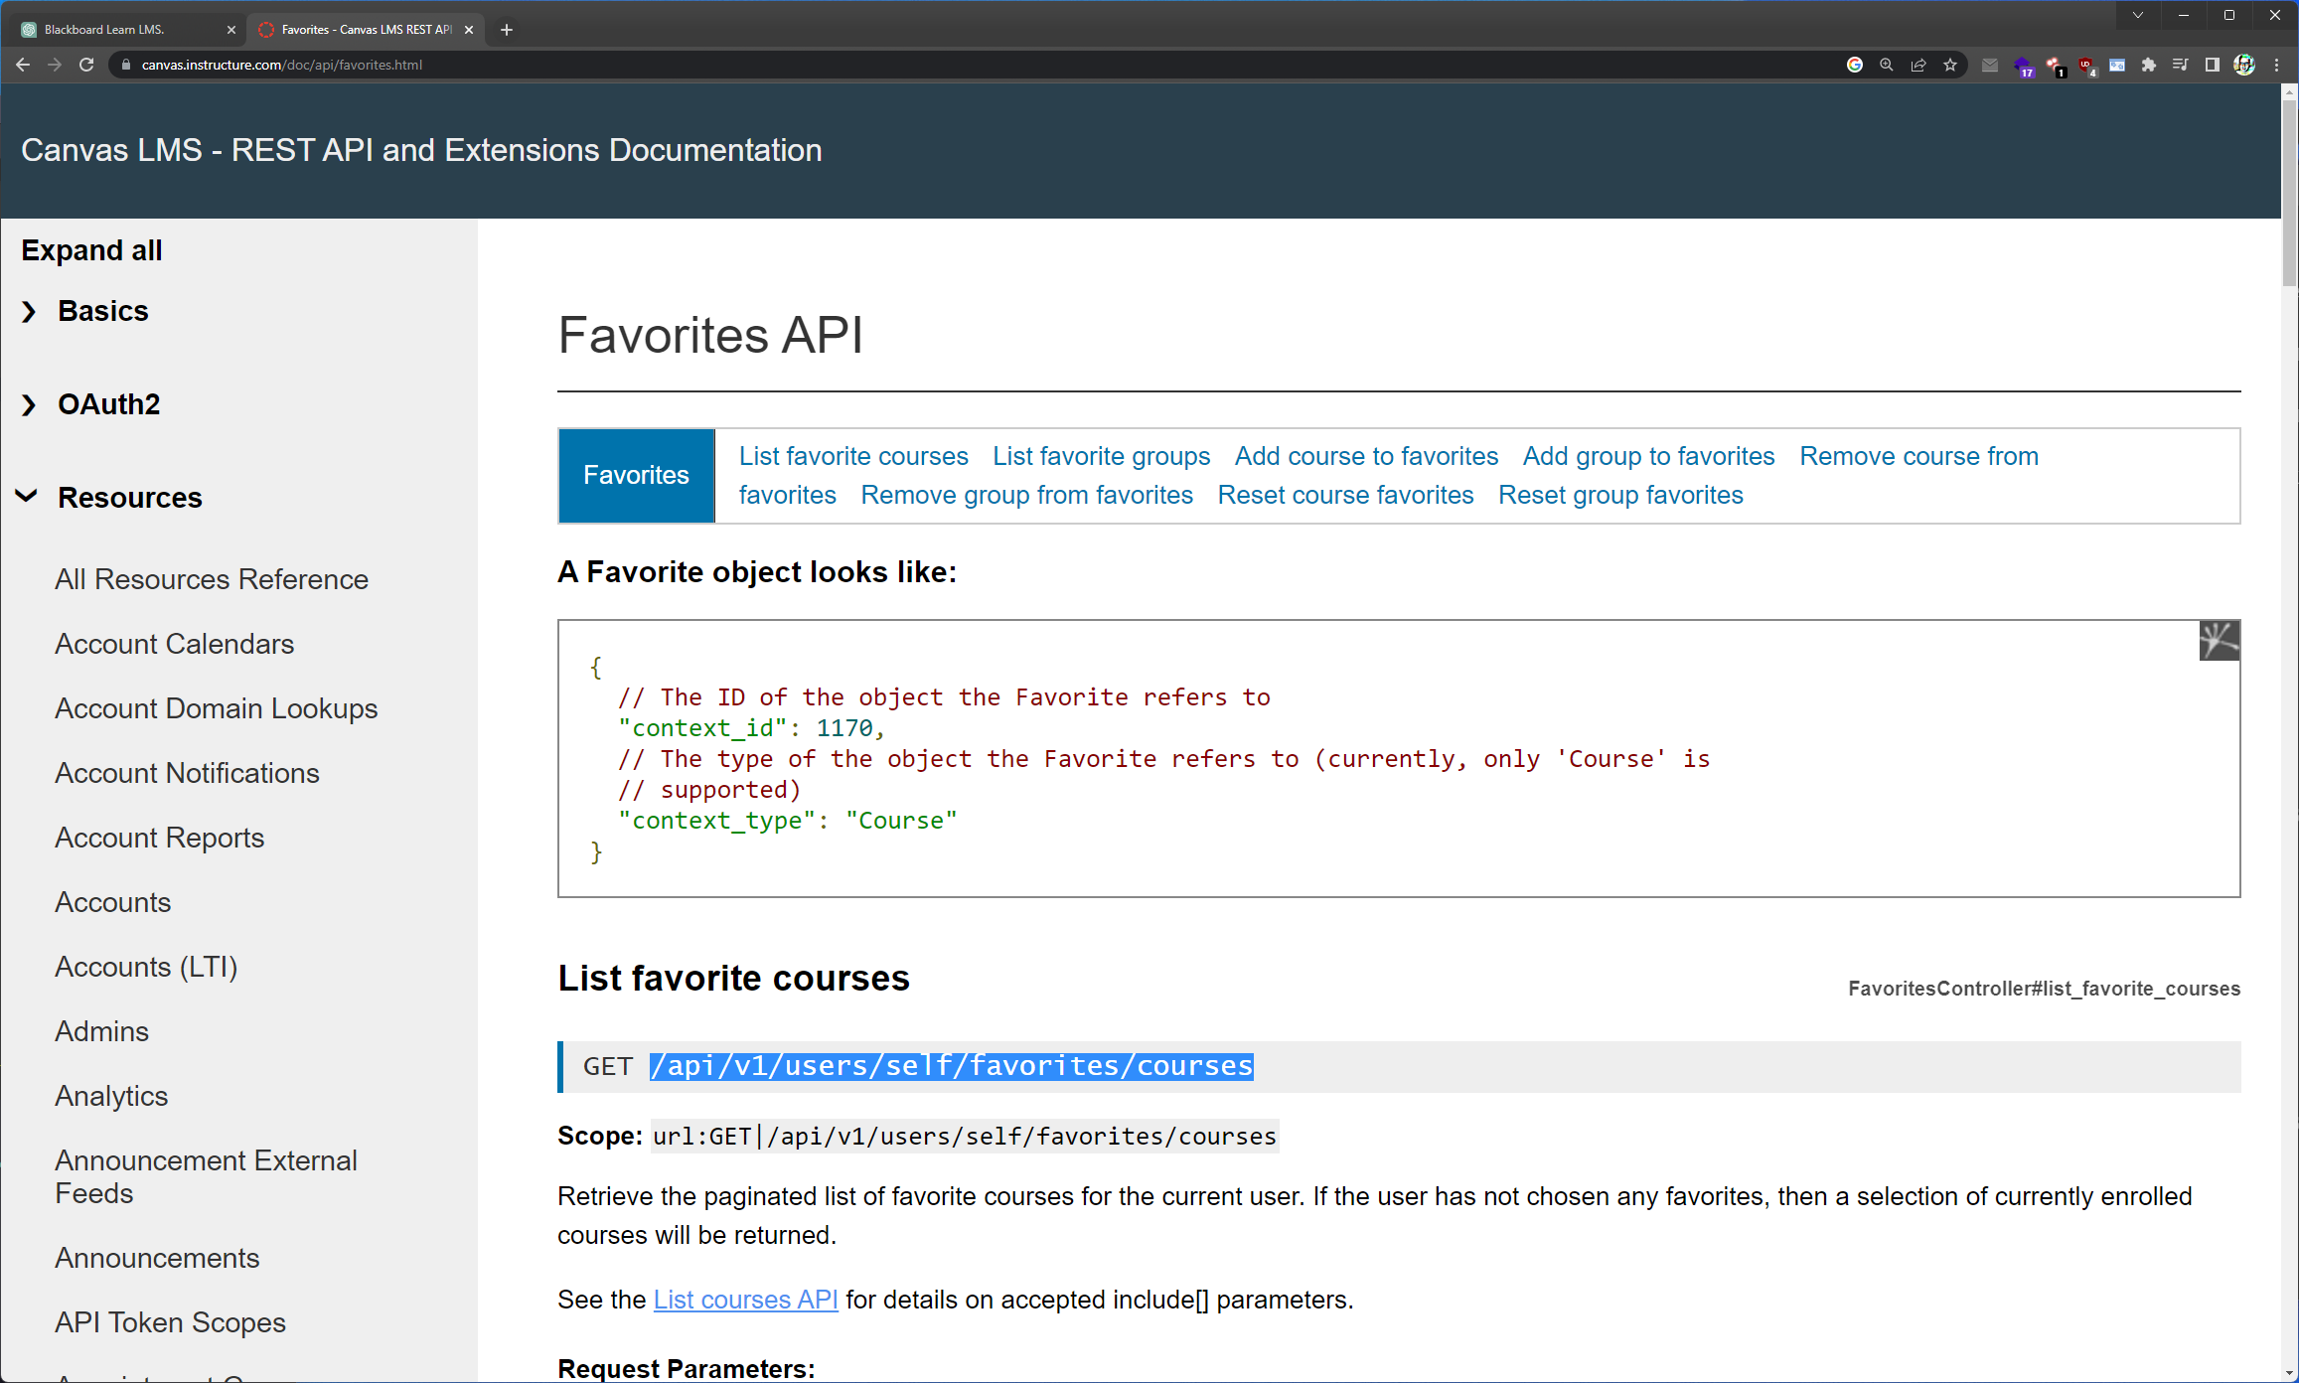Click the Remove group from favorites link
2299x1383 pixels.
click(x=1026, y=495)
